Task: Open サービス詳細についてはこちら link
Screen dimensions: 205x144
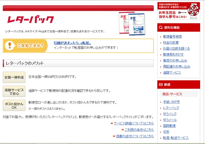Action: pos(134,123)
